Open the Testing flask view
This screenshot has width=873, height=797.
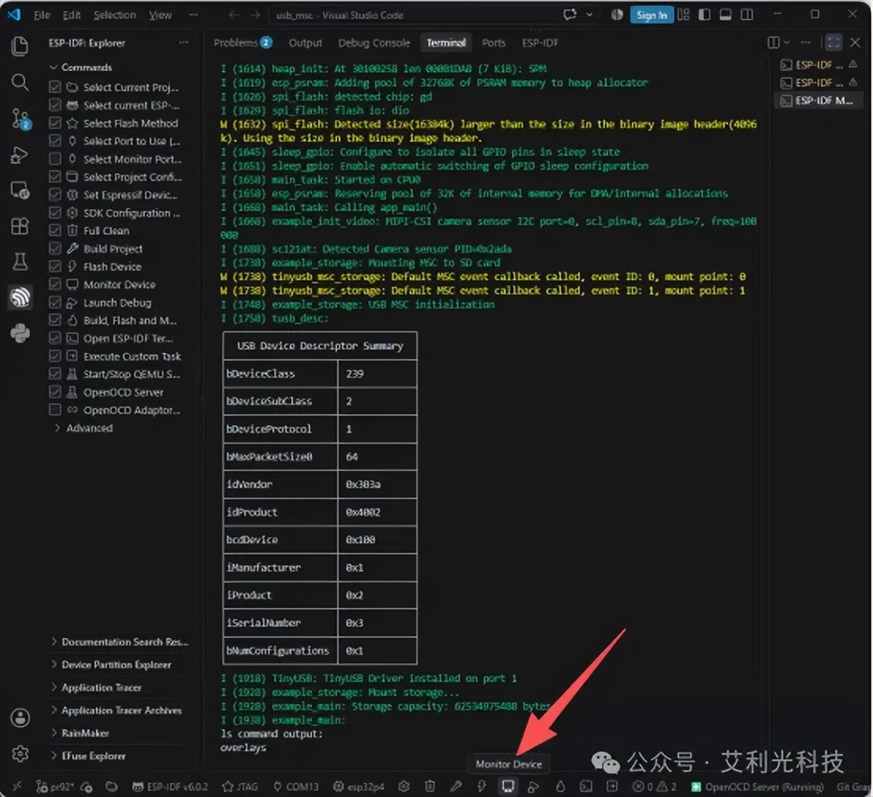[20, 261]
